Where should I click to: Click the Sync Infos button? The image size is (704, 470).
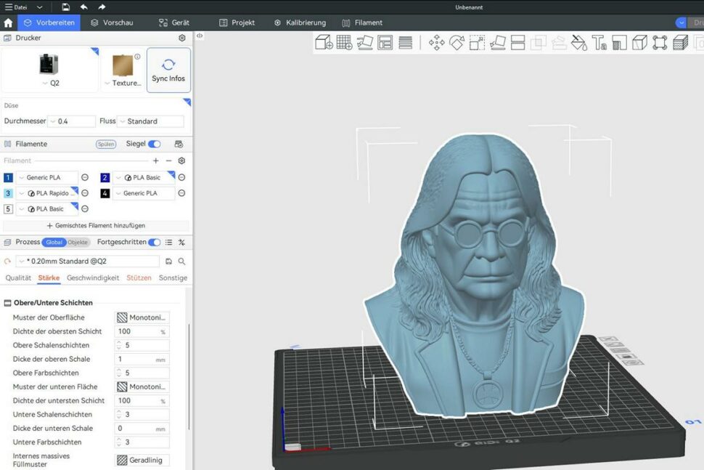pos(168,70)
